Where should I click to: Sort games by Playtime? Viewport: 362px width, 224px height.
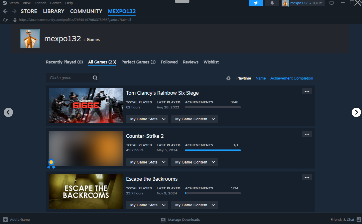tap(244, 78)
